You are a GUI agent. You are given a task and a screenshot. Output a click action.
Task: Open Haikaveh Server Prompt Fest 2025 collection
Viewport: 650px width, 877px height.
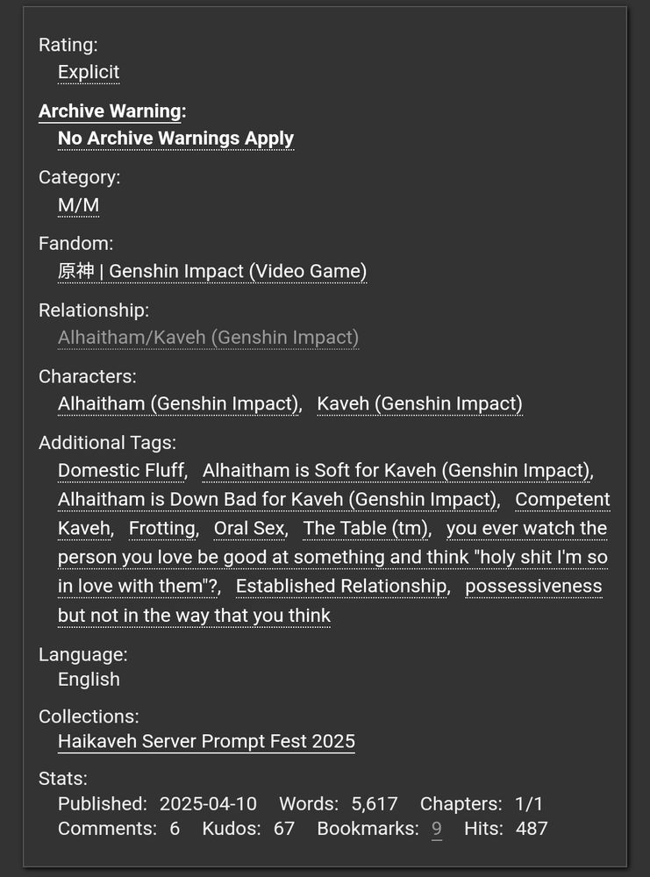point(206,741)
